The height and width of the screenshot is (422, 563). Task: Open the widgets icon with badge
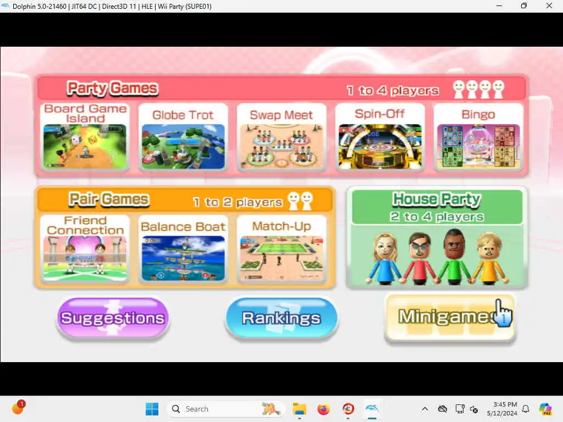point(18,407)
